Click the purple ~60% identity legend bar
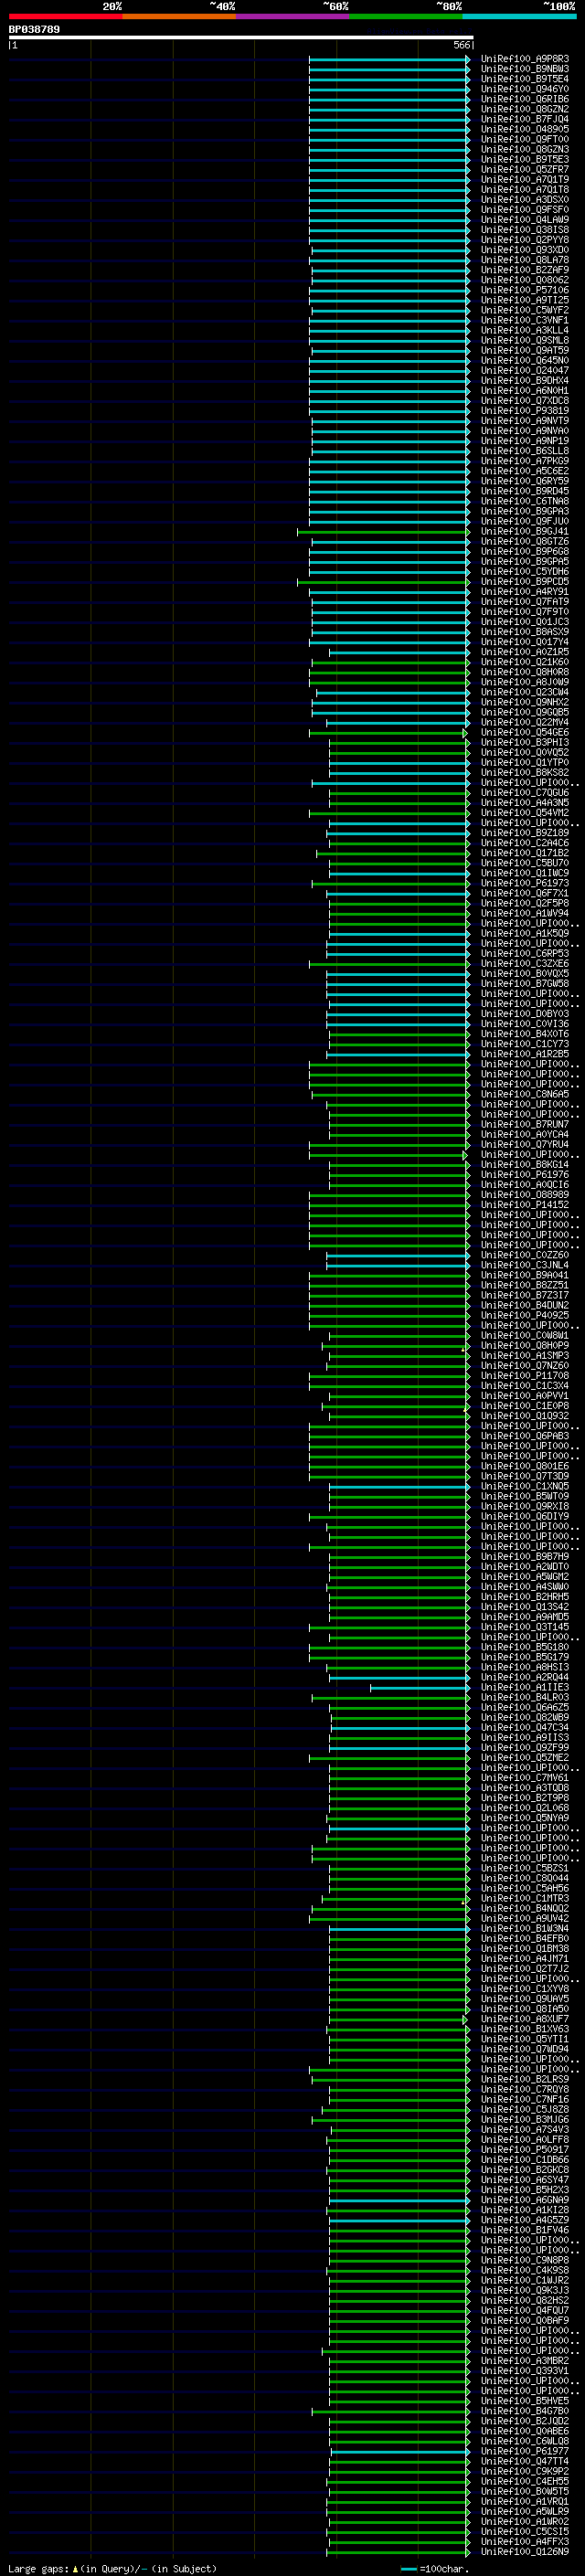 [x=292, y=16]
